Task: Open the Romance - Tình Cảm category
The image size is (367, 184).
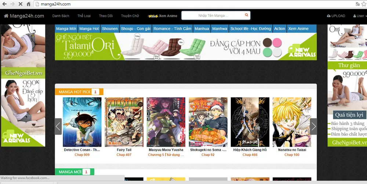Action: pyautogui.click(x=172, y=29)
